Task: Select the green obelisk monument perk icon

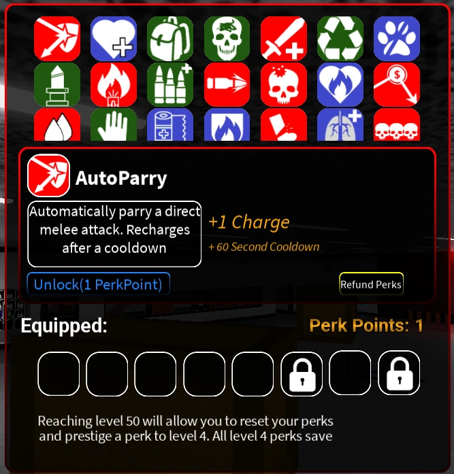Action: coord(57,84)
